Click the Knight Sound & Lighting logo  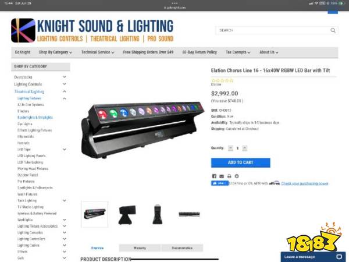(92, 30)
